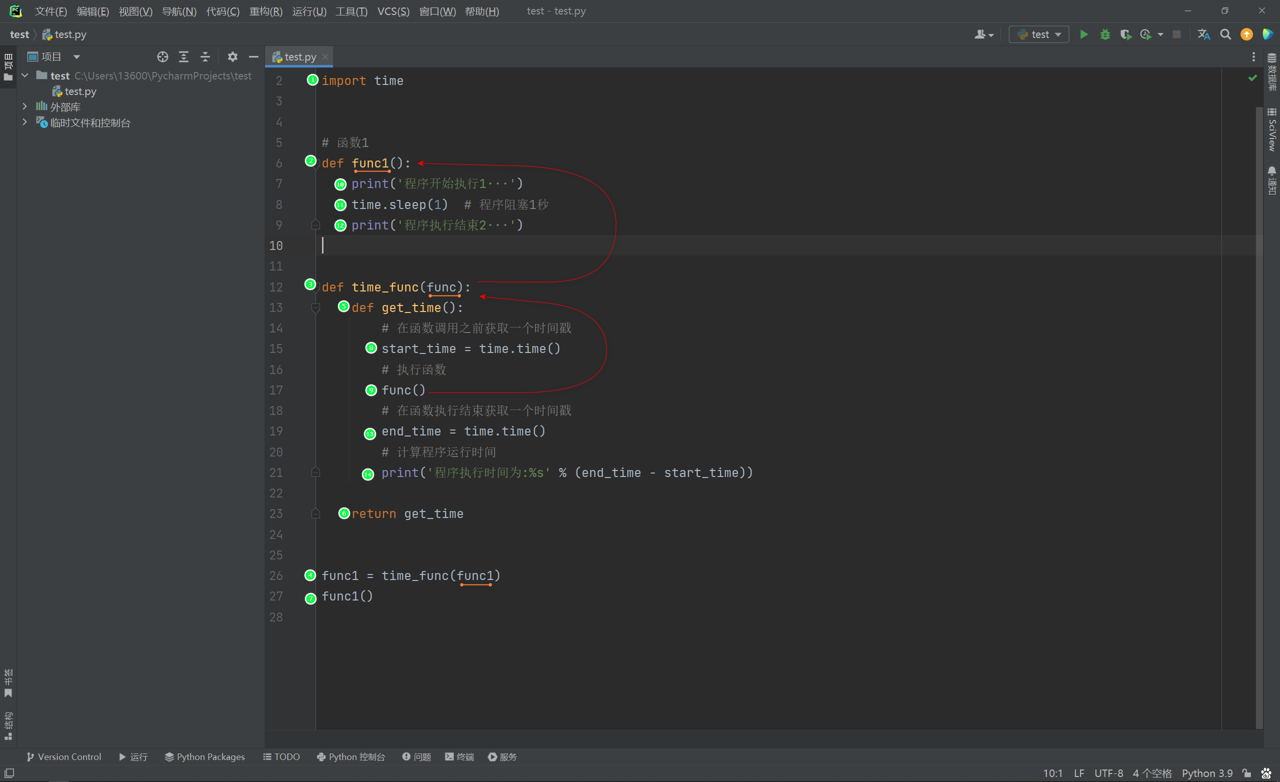Open the VCS(S) menu
The height and width of the screenshot is (782, 1280).
click(x=393, y=11)
